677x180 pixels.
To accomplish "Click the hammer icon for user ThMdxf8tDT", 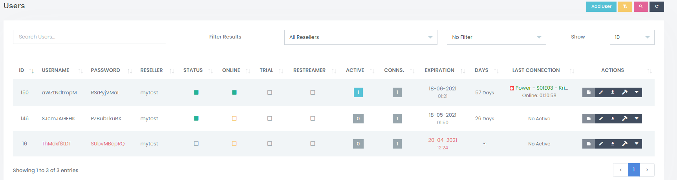I will tap(624, 144).
